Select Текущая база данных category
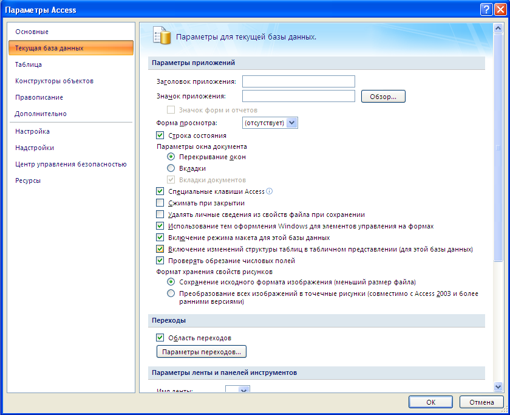This screenshot has width=510, height=415. pyautogui.click(x=71, y=48)
